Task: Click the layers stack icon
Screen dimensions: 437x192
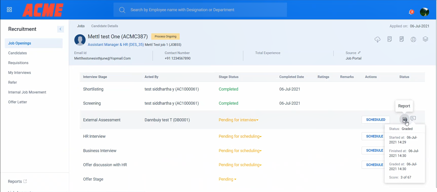Action: pyautogui.click(x=425, y=39)
